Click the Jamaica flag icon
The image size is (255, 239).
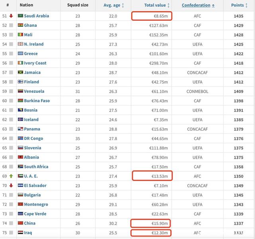[20, 72]
